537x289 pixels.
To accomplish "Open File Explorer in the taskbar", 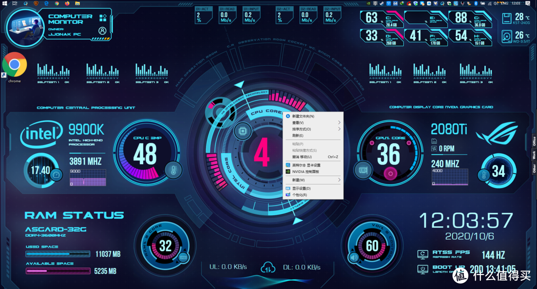I will [77, 3].
